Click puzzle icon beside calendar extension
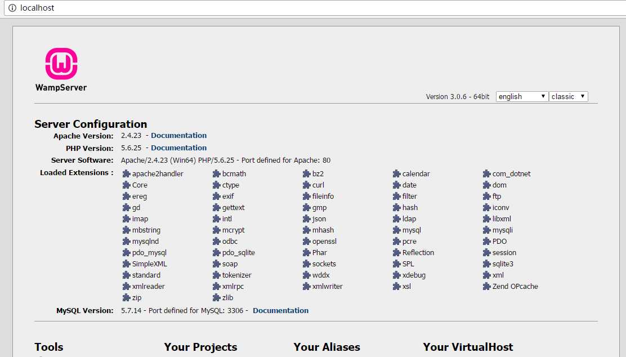 396,173
